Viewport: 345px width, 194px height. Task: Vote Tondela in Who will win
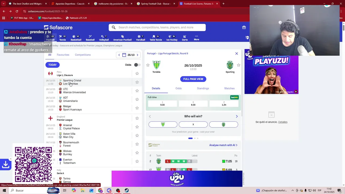coord(163,124)
